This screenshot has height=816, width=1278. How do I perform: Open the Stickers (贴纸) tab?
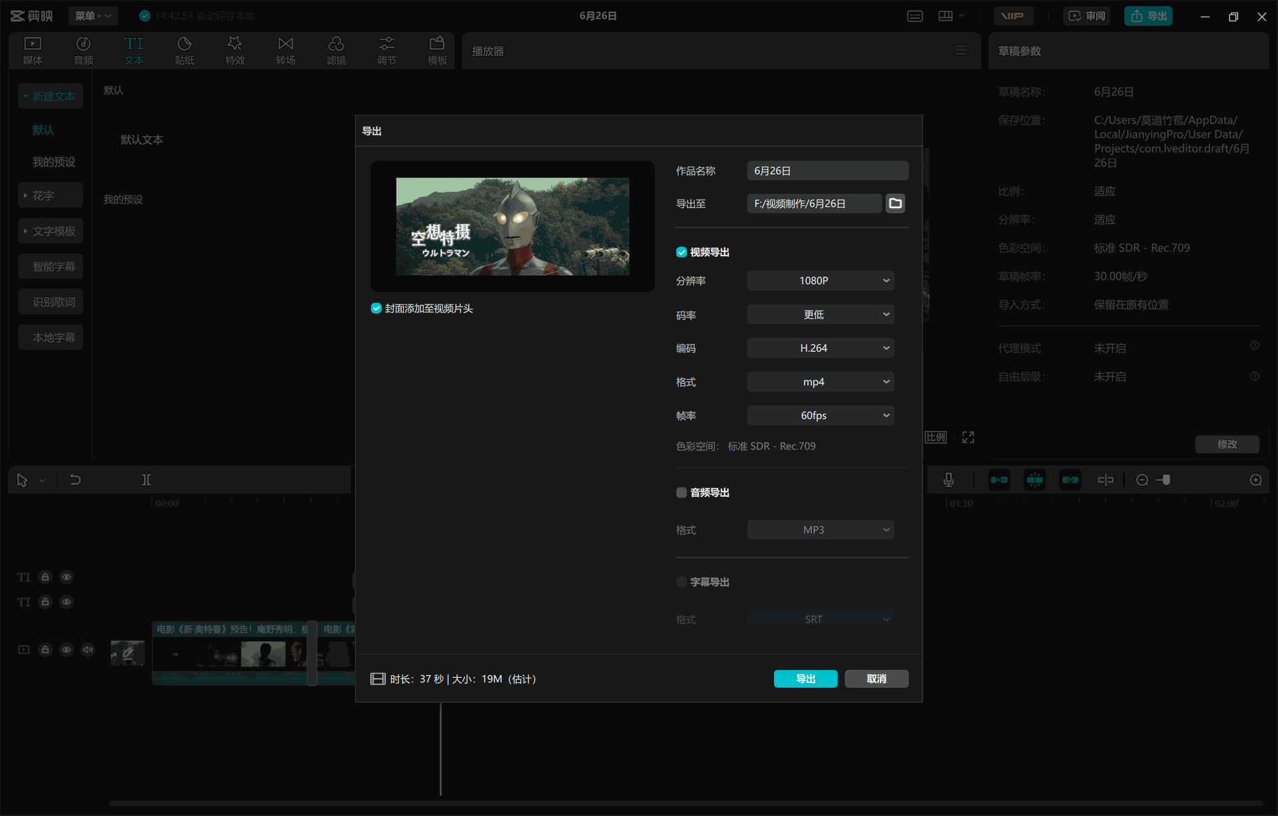click(x=184, y=51)
